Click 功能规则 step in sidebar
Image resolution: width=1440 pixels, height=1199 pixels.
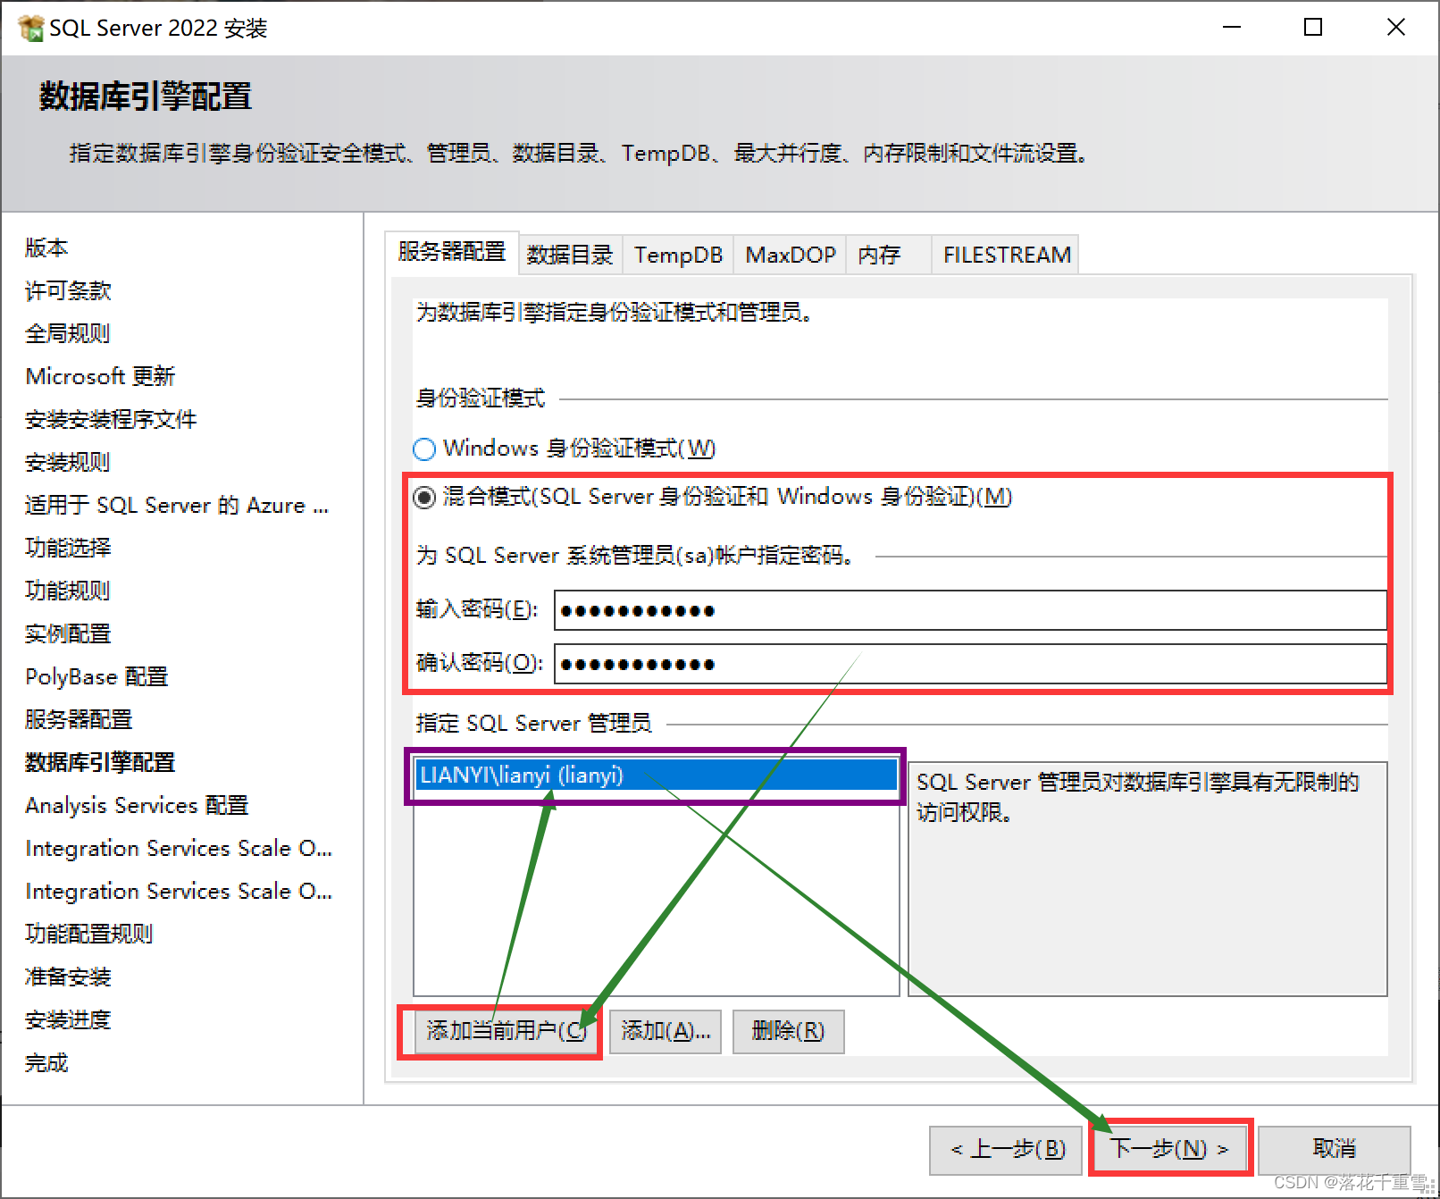click(68, 591)
